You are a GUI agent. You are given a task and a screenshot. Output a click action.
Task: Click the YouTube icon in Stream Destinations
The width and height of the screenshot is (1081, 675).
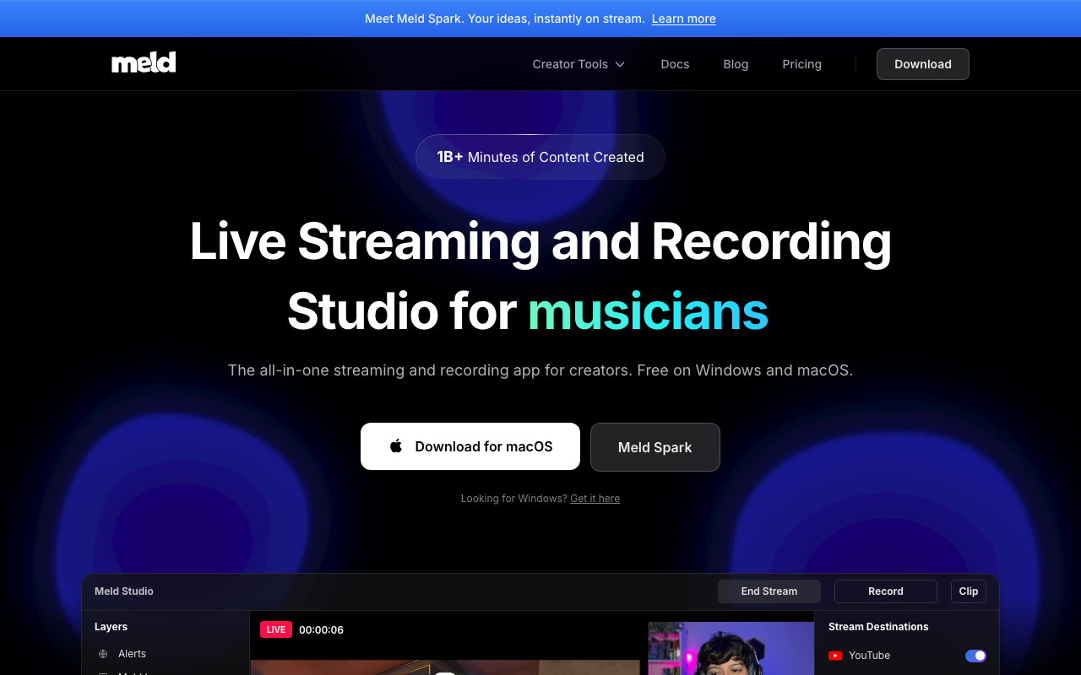(x=835, y=656)
